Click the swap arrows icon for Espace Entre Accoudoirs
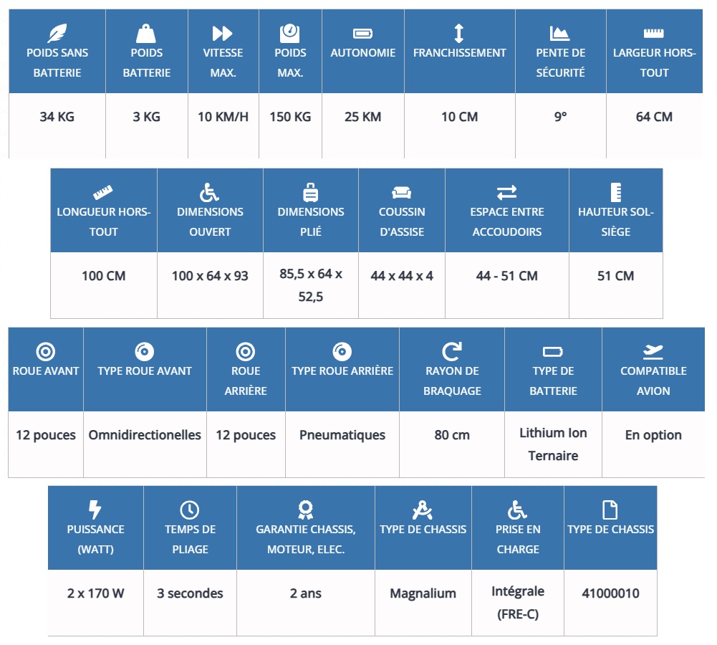 [506, 192]
